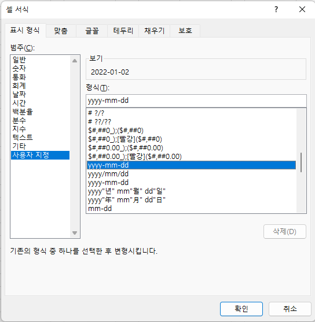Open the help question mark icon
This screenshot has width=315, height=322.
[x=276, y=9]
